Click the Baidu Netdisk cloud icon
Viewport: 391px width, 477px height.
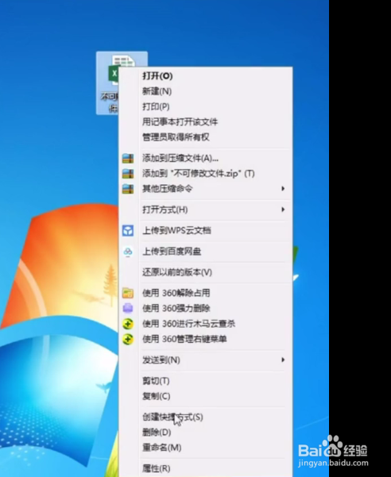pos(128,252)
